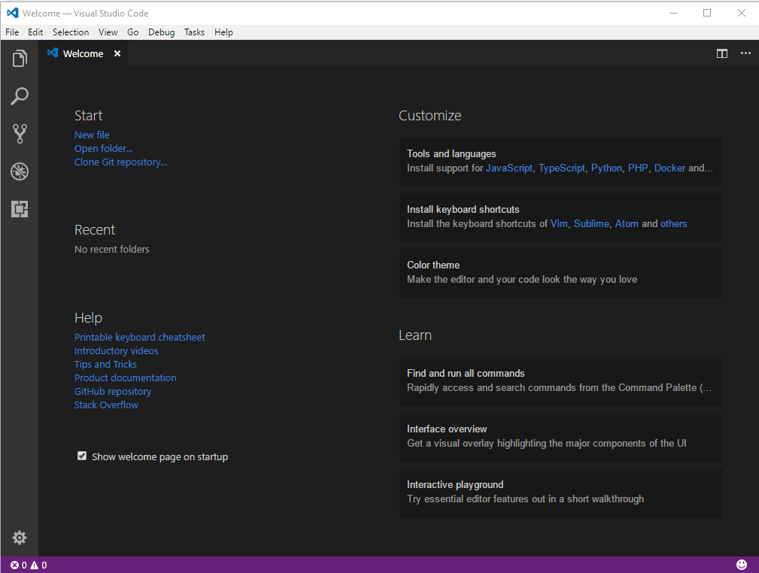The image size is (759, 573).
Task: Open Problems panel via the error counter
Action: tap(17, 564)
